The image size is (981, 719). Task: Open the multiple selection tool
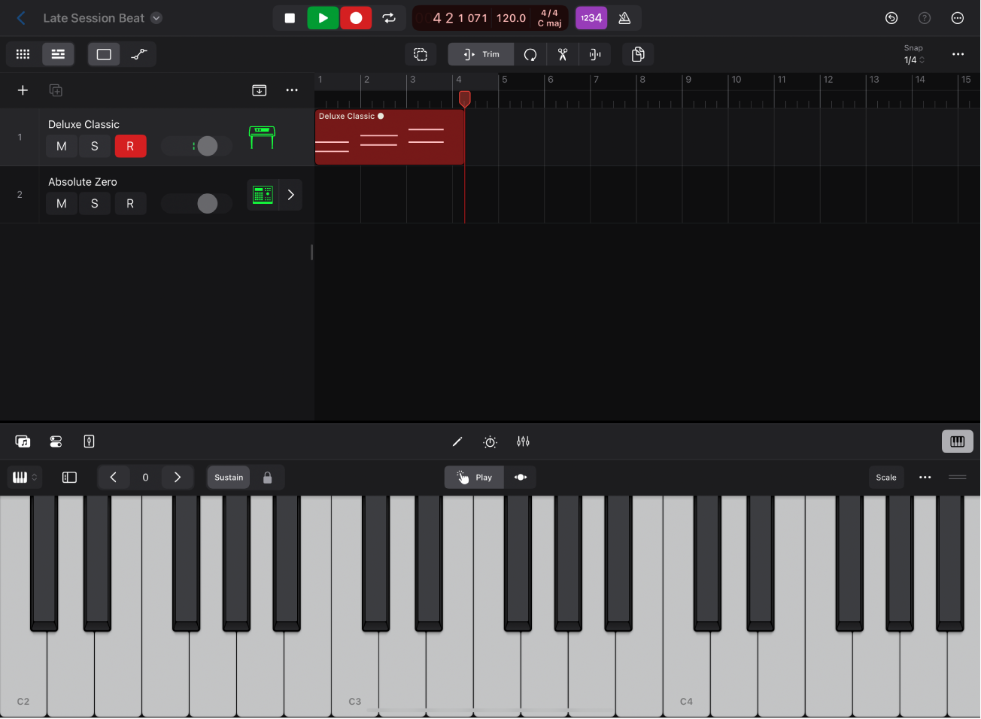pos(421,53)
